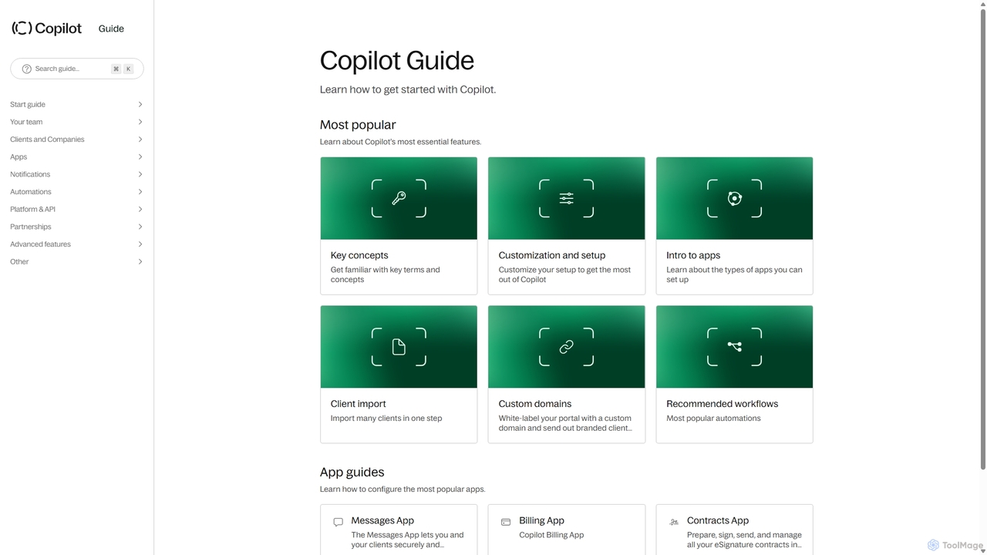987x555 pixels.
Task: Open Start guide in sidebar
Action: [28, 104]
